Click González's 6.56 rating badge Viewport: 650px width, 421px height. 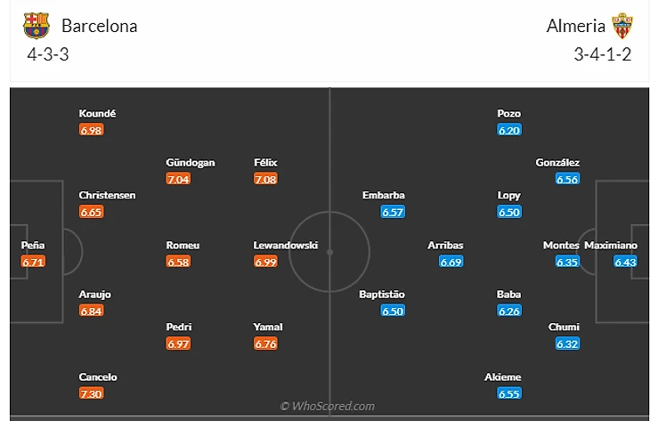567,179
